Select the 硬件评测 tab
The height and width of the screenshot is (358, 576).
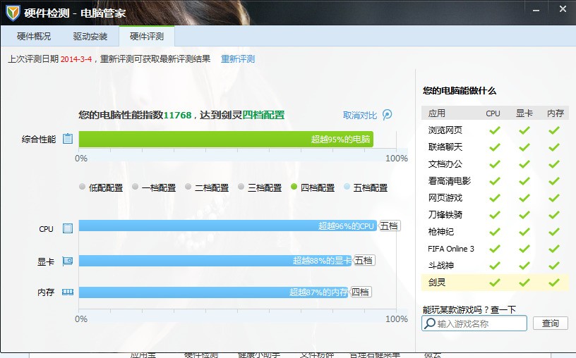147,37
